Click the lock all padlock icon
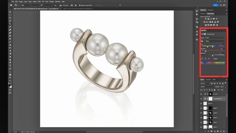Screen dimensions: 236x133 click(x=215, y=90)
